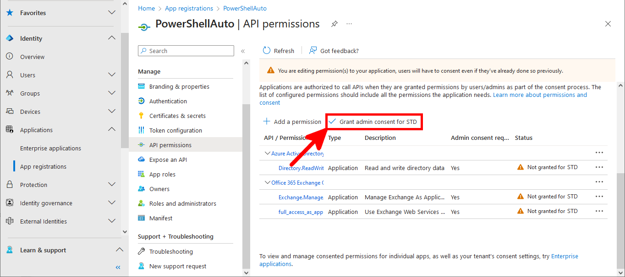Open options menu for the Azure Active Directory group

pos(599,153)
